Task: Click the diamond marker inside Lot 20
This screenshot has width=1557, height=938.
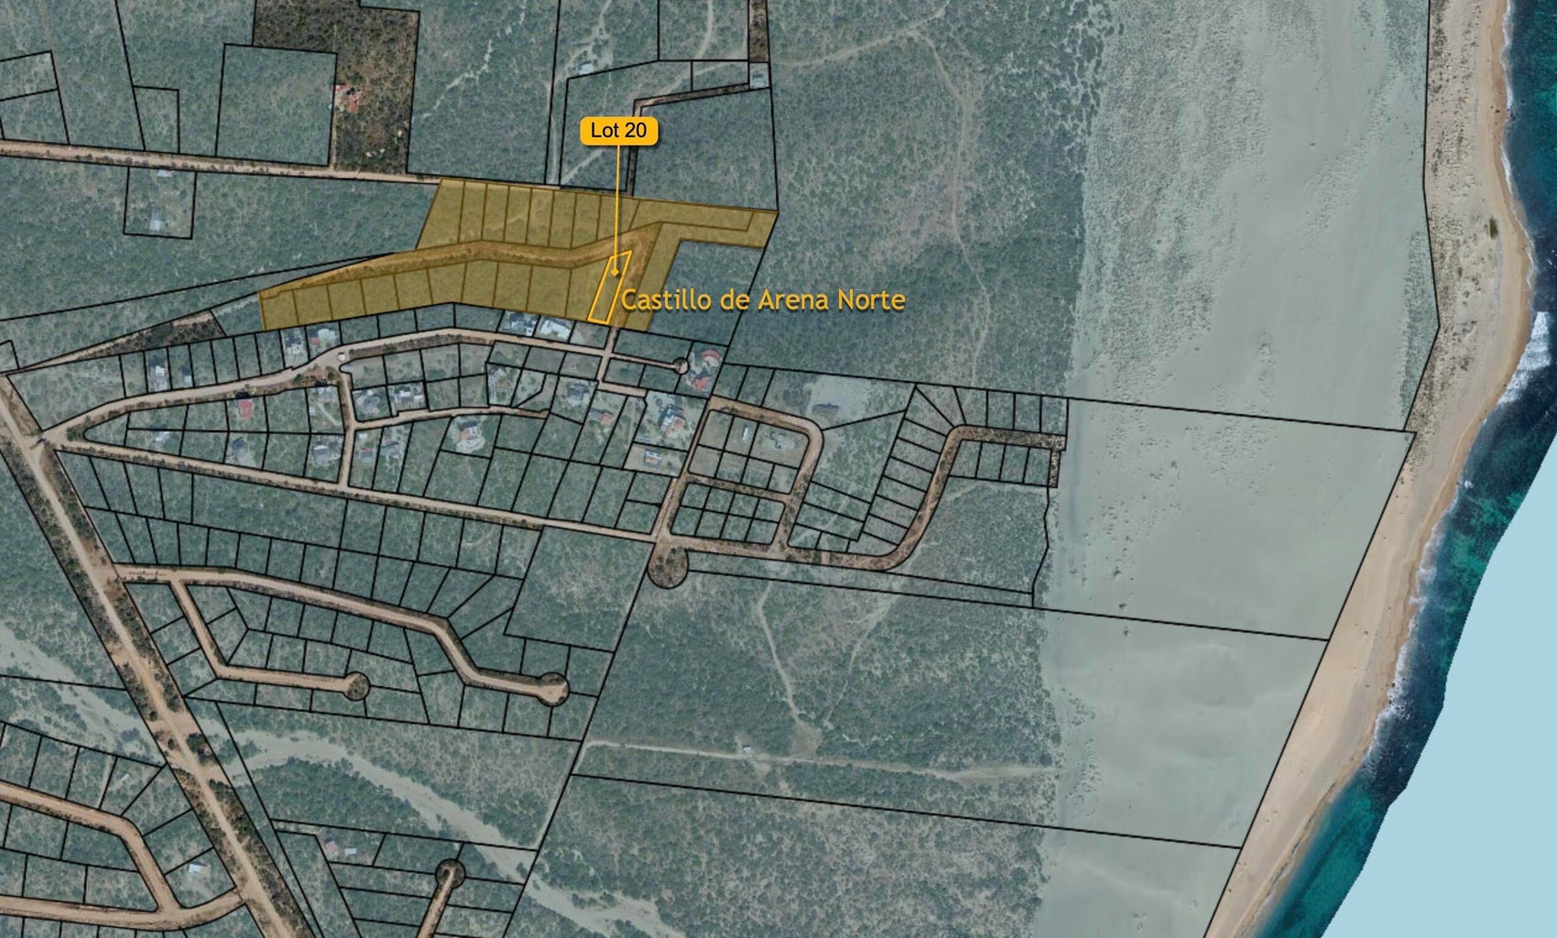Action: click(614, 272)
